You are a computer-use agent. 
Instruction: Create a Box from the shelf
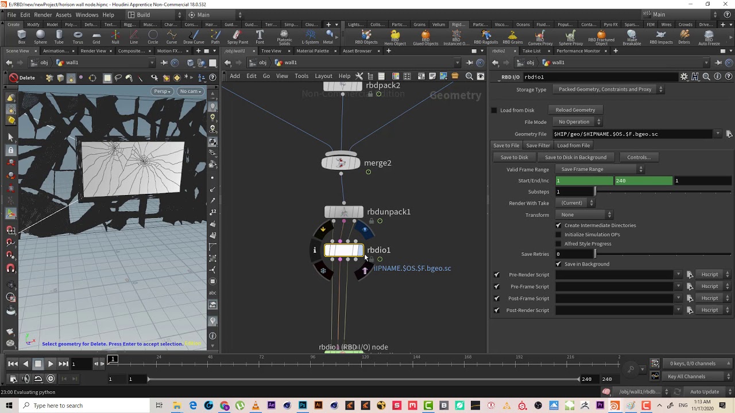tap(22, 37)
